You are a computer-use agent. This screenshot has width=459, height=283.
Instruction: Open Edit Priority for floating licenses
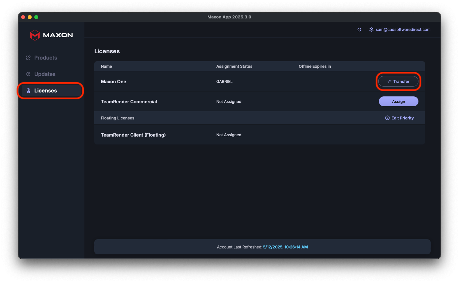402,118
